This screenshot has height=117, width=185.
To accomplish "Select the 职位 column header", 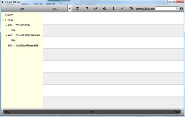I will 55,9.
